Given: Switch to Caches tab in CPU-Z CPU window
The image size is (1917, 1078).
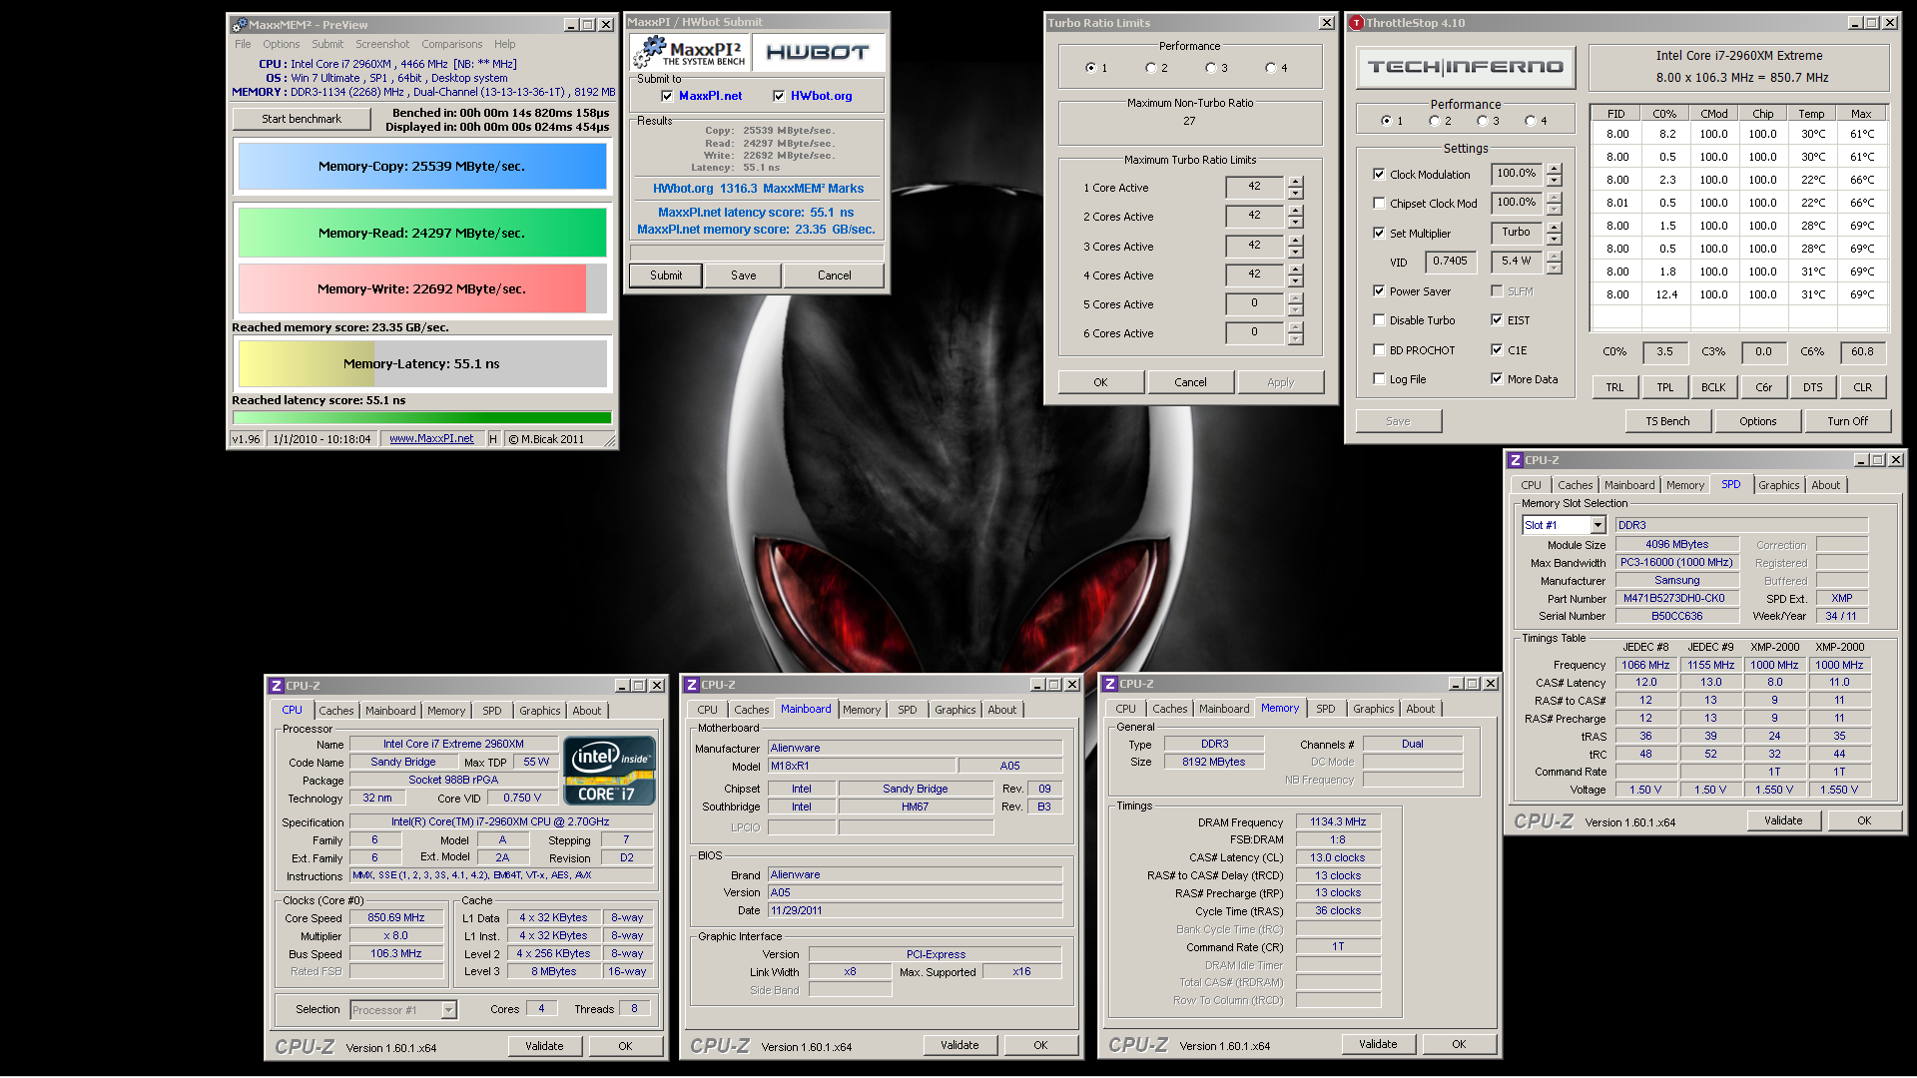Looking at the screenshot, I should pyautogui.click(x=336, y=711).
